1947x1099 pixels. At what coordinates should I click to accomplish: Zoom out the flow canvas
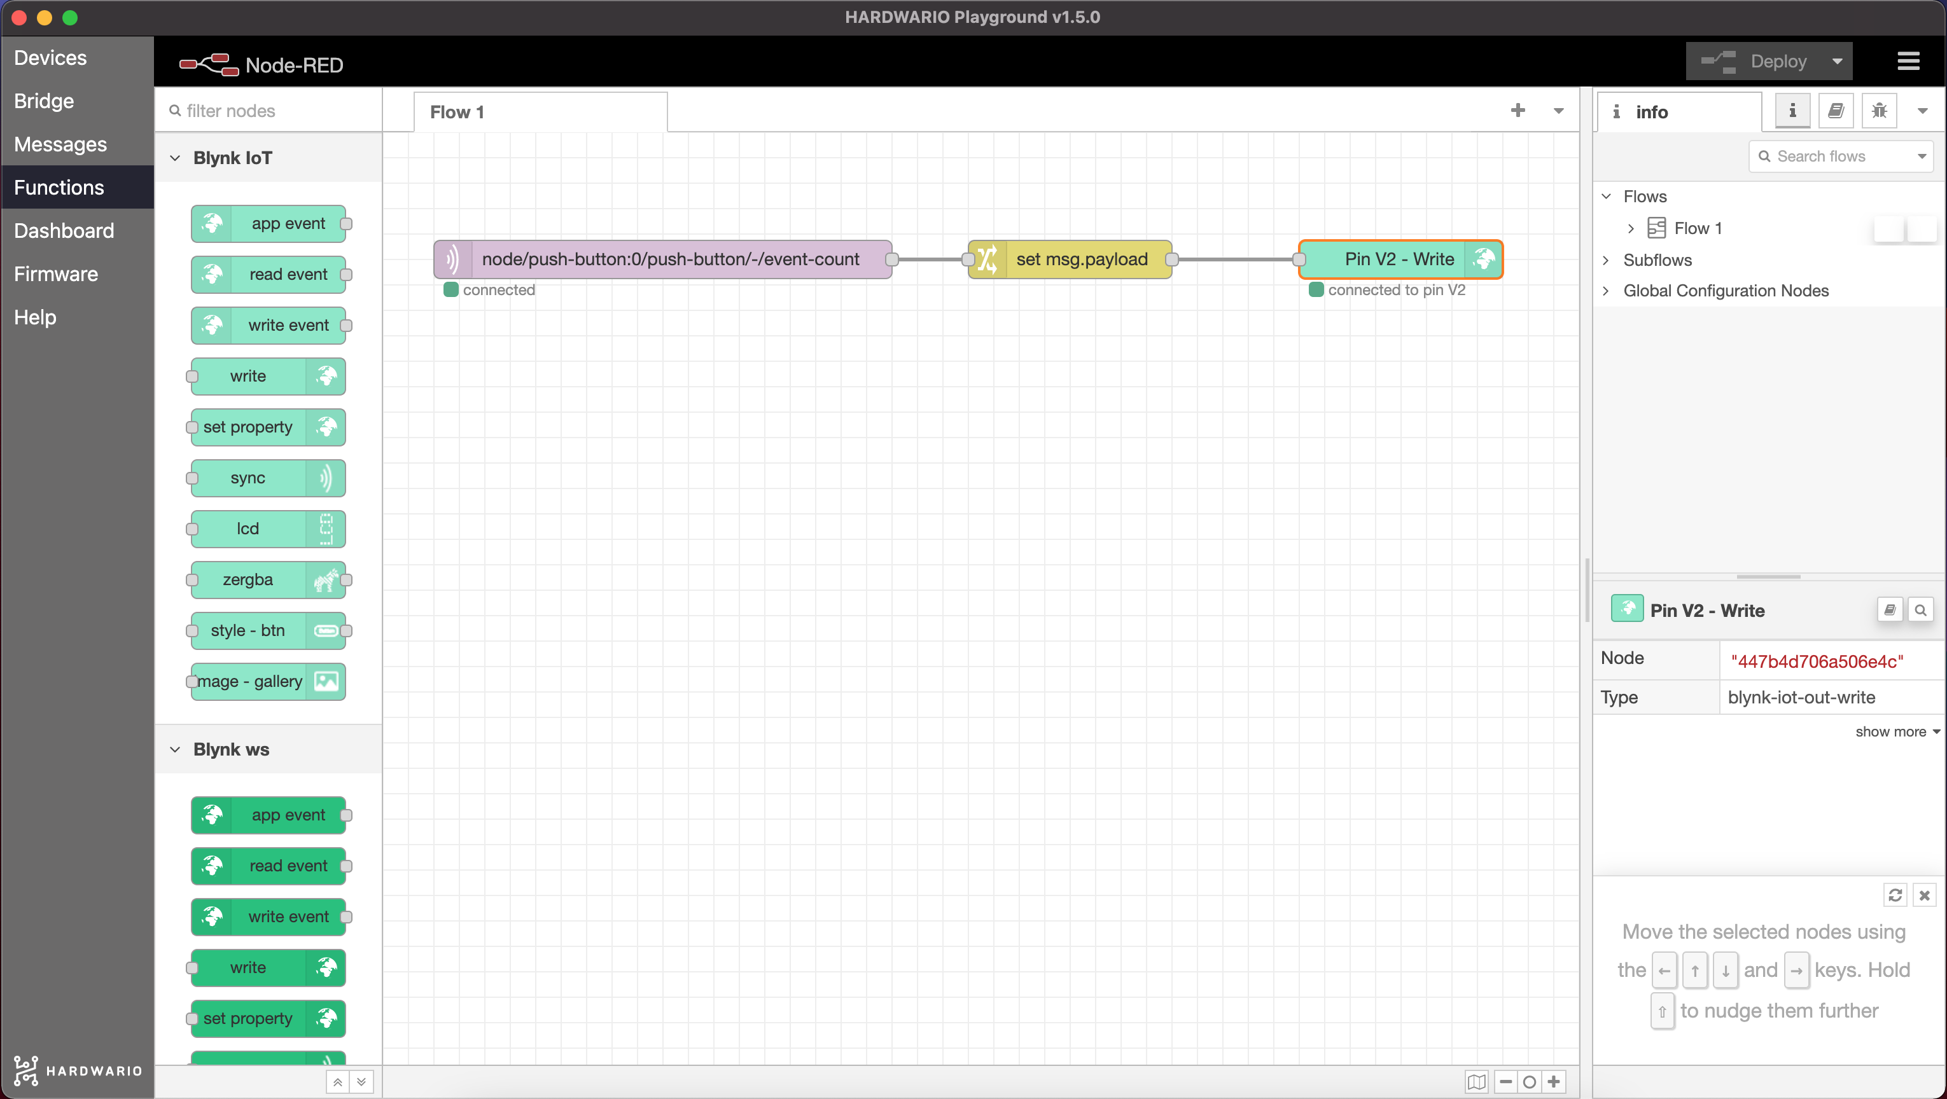tap(1505, 1082)
